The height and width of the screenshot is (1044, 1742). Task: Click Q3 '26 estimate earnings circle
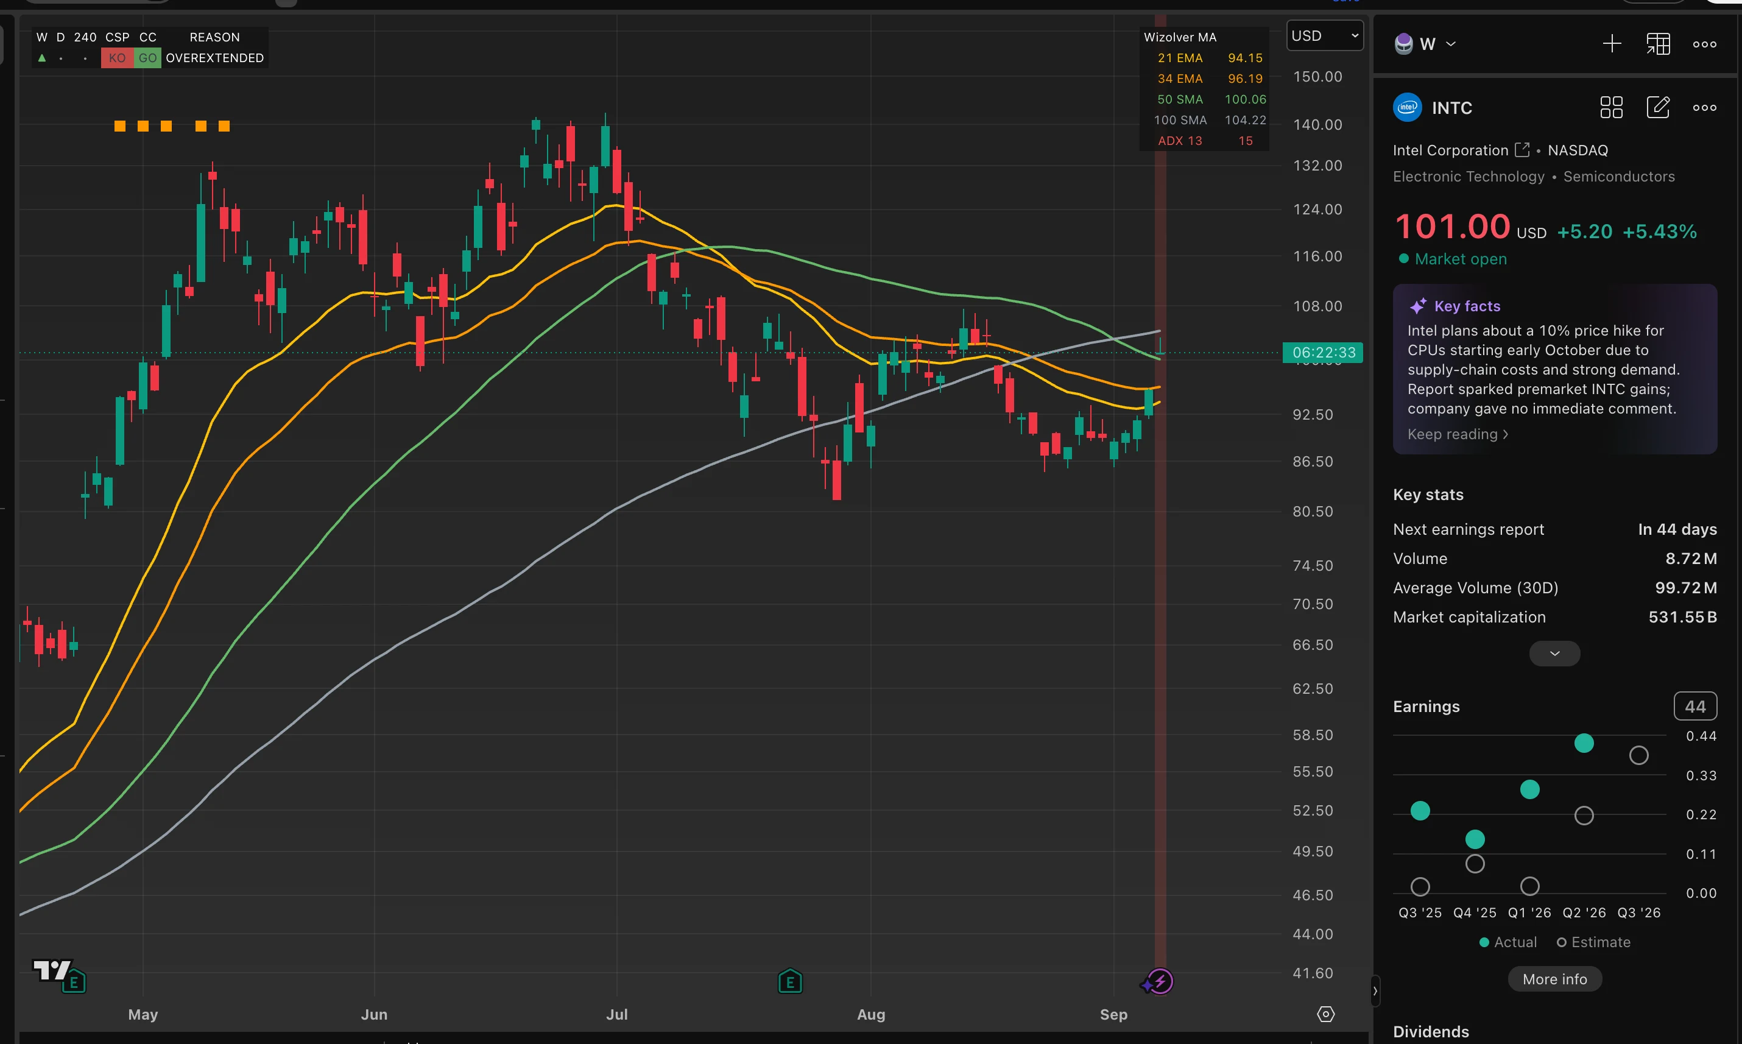pyautogui.click(x=1638, y=755)
